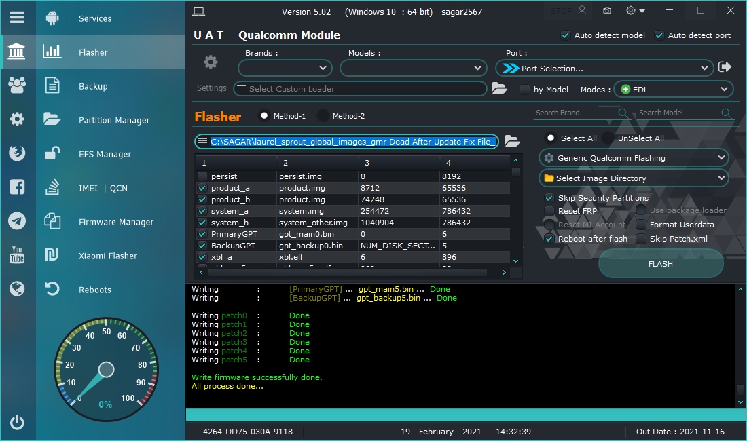The width and height of the screenshot is (747, 441).
Task: Click the Search Model magnifier icon
Action: [726, 113]
